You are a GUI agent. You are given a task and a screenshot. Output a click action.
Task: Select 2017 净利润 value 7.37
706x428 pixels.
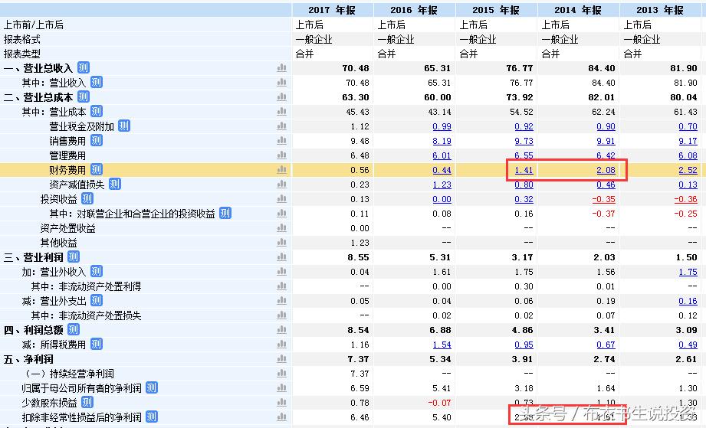359,359
